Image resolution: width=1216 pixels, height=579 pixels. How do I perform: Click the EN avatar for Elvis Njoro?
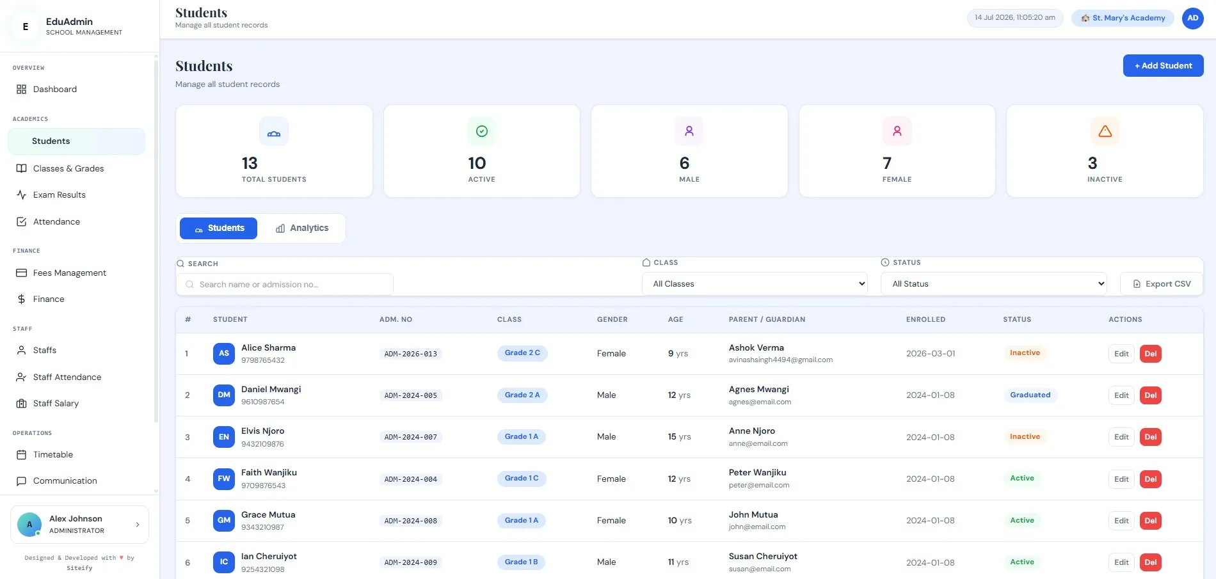(224, 437)
